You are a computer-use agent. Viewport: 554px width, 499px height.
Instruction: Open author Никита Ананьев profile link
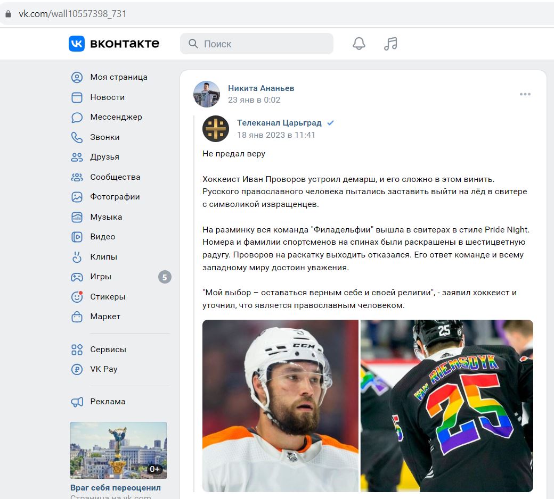pos(261,88)
